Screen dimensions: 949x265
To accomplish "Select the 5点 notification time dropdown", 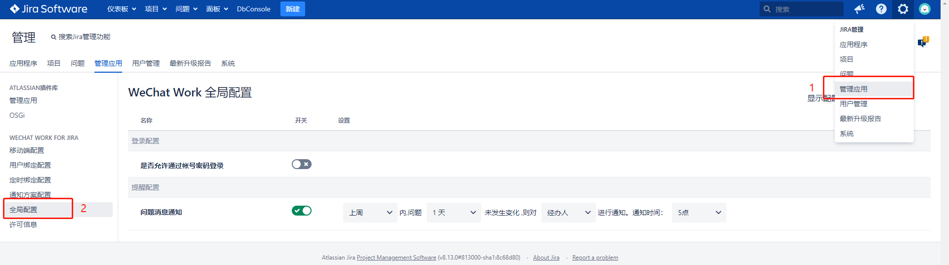I will pyautogui.click(x=699, y=213).
